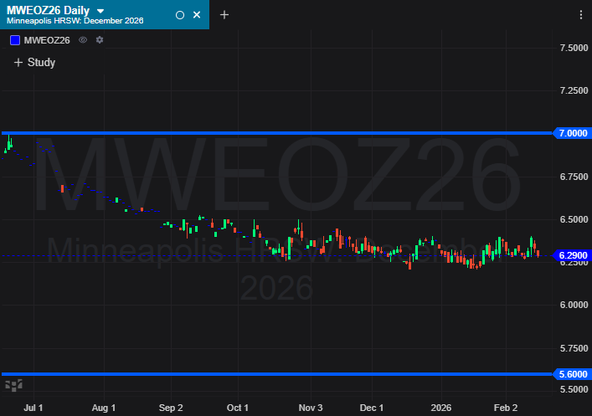The height and width of the screenshot is (416, 592).
Task: Click the 6.2900 current price label
Action: pyautogui.click(x=573, y=255)
